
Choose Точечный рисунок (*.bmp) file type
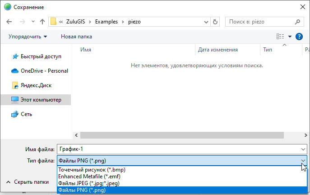tap(92, 170)
